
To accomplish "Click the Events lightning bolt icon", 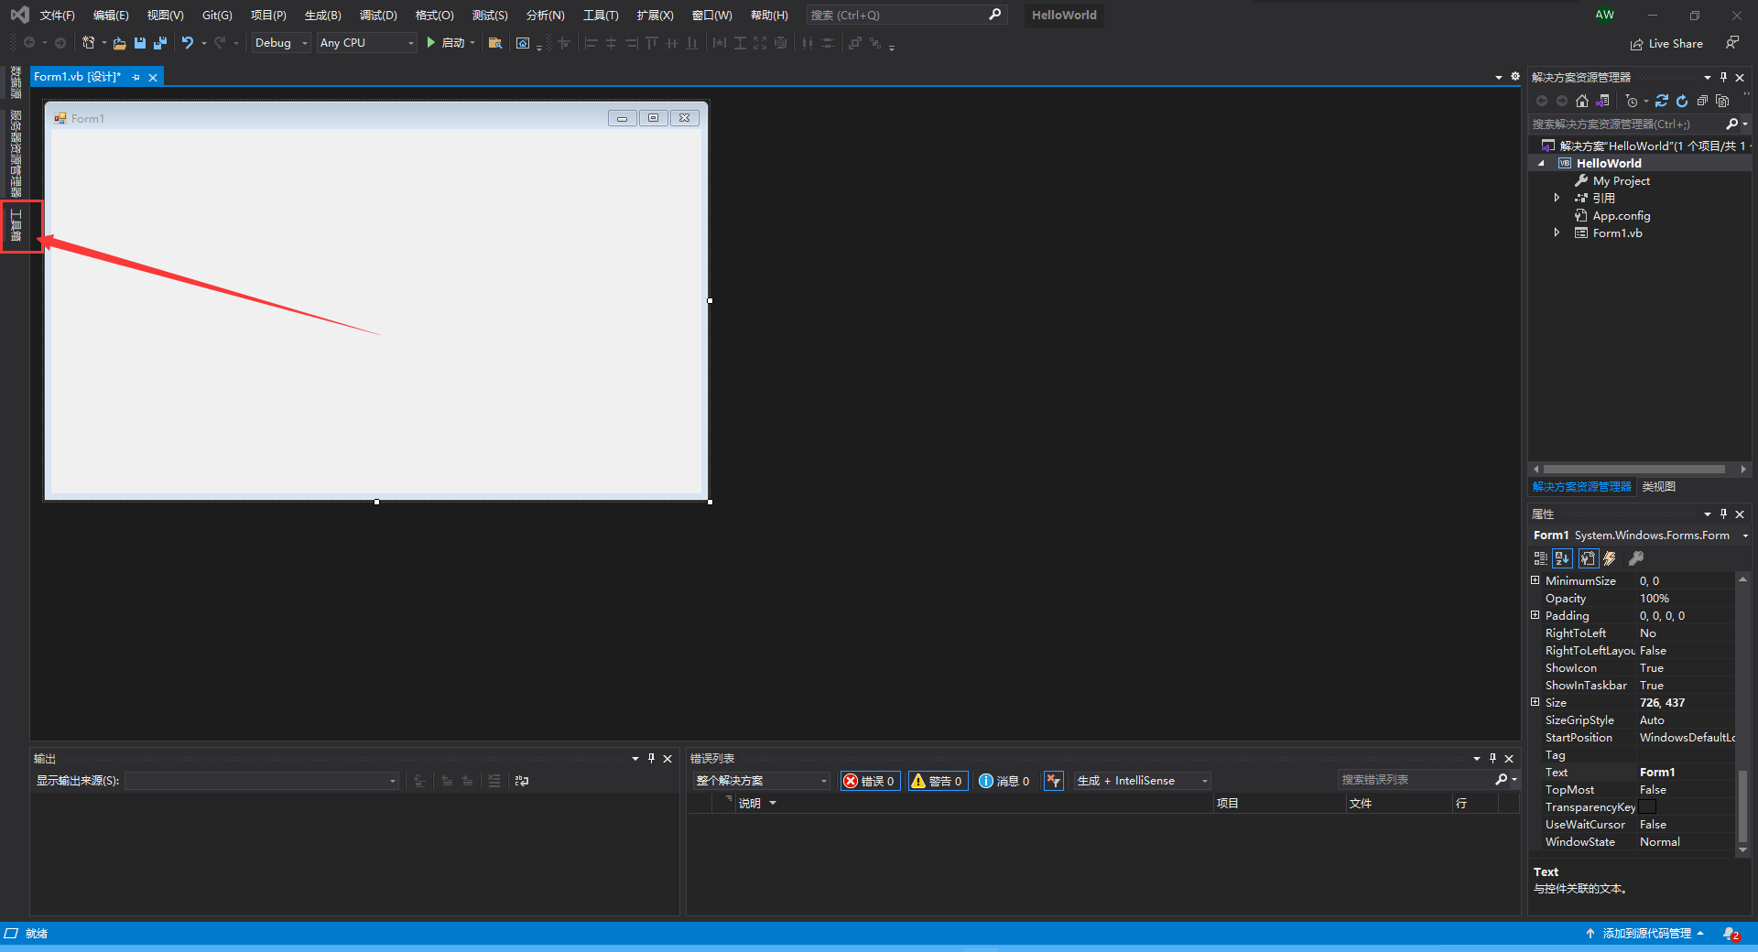I will (x=1610, y=558).
